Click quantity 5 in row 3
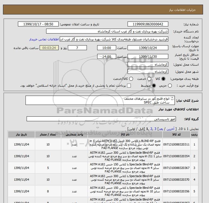 click(48, 168)
